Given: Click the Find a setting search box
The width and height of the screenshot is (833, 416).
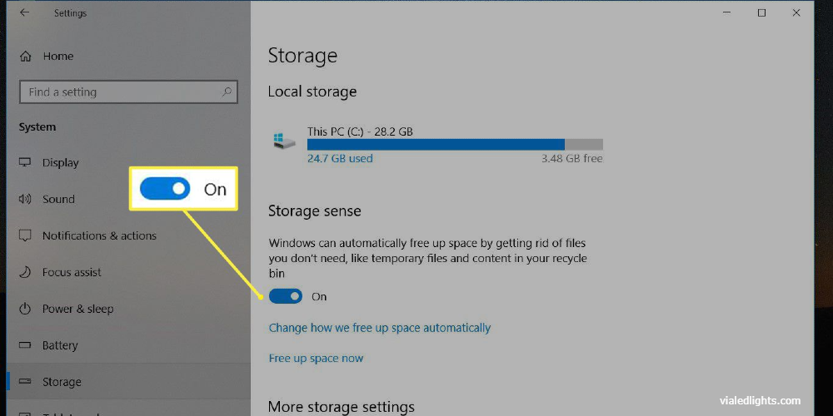Looking at the screenshot, I should coord(128,92).
